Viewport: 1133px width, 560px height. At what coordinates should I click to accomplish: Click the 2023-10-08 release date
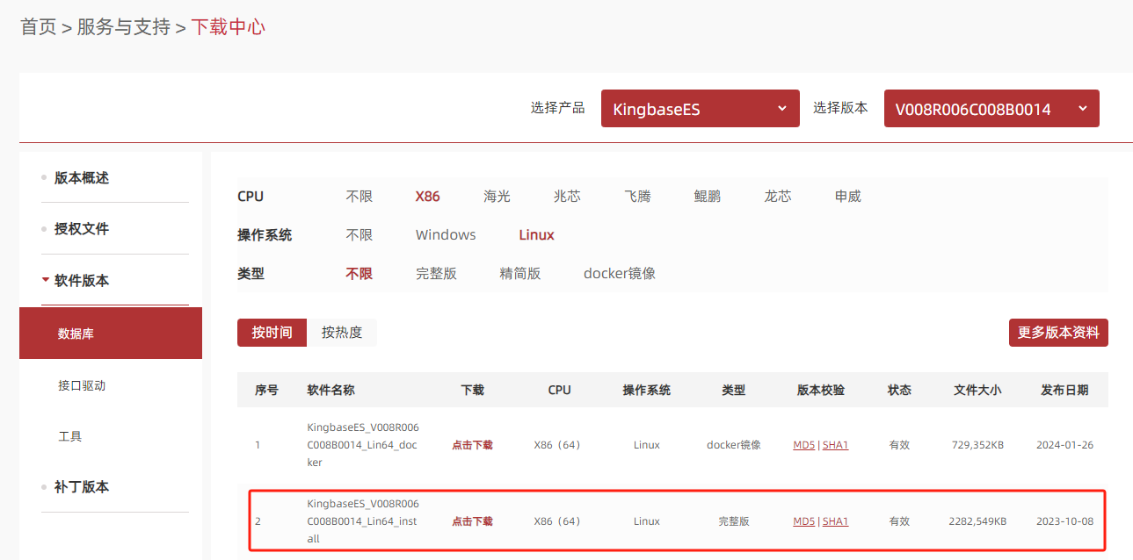click(x=1064, y=521)
